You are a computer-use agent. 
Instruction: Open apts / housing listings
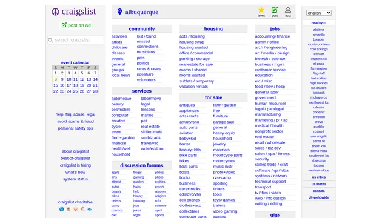(192, 36)
